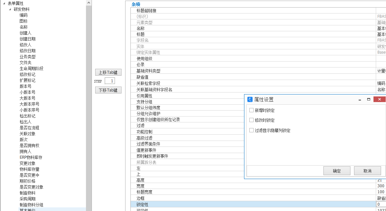386x211 pixels.
Task: Select 变更对象 tree item
Action: click(28, 163)
